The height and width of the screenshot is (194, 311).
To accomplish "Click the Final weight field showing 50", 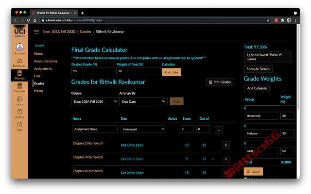I will (287, 151).
